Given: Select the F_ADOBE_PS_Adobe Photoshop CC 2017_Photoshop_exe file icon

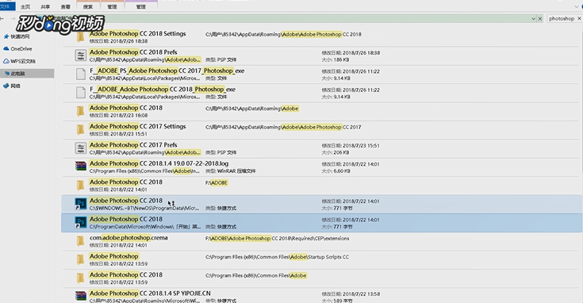Looking at the screenshot, I should coord(81,74).
